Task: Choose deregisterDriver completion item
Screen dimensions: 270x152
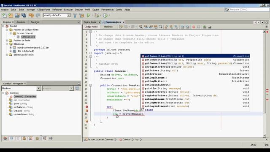Action: 195,67
